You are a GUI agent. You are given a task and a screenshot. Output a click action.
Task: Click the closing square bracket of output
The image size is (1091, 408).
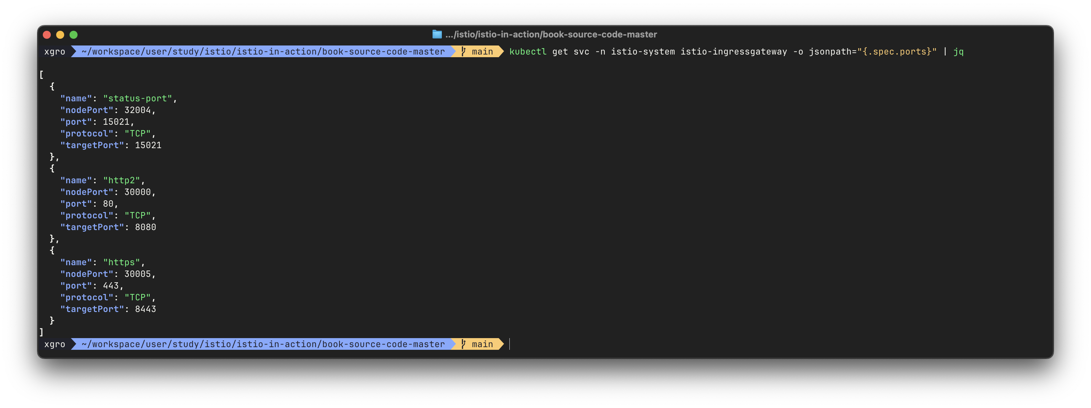(41, 332)
